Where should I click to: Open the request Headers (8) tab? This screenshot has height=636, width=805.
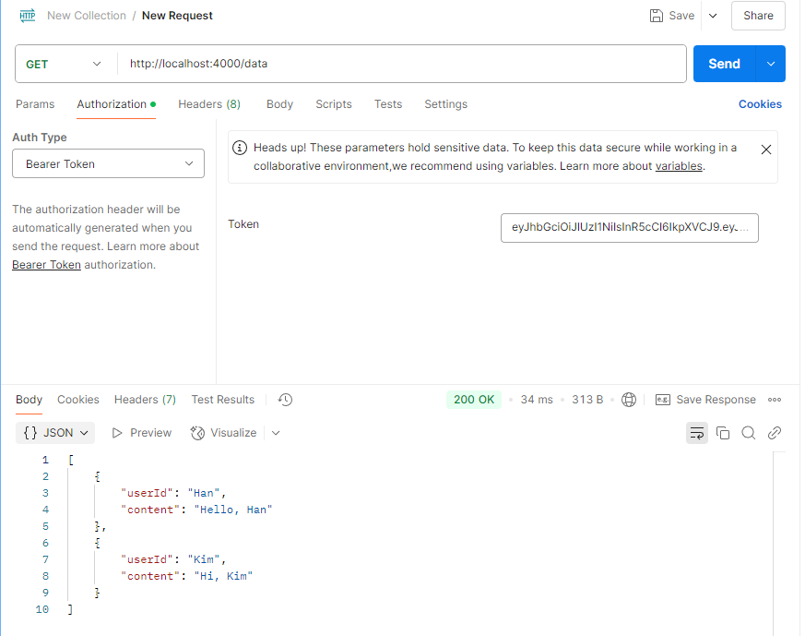[209, 104]
